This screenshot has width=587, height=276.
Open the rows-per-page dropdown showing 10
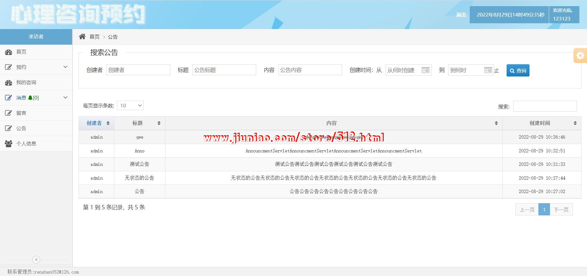coord(130,106)
